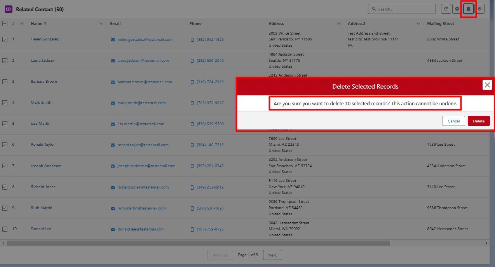
Task: Click the Related Contact purple card icon
Action: pyautogui.click(x=9, y=9)
